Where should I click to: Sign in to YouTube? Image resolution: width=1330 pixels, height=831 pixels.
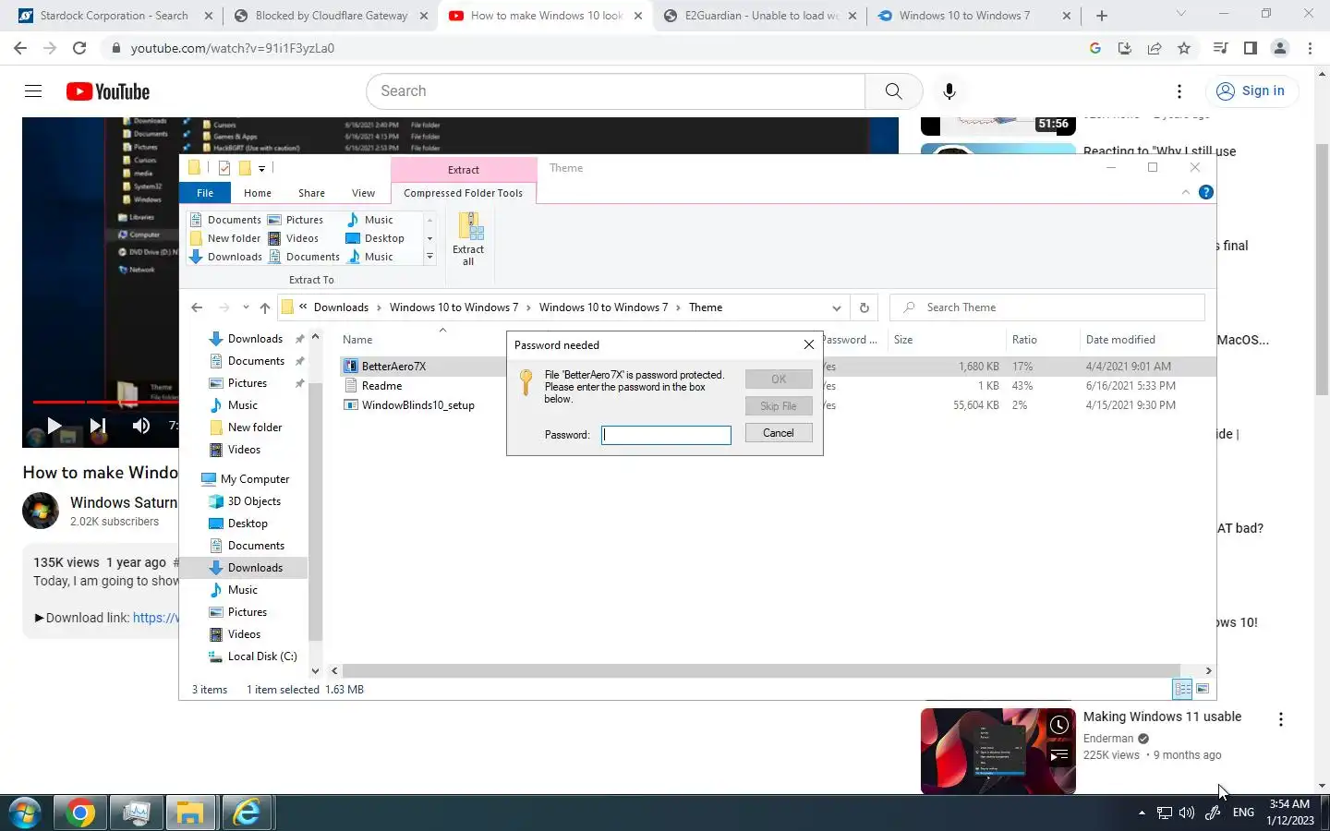[x=1251, y=90]
